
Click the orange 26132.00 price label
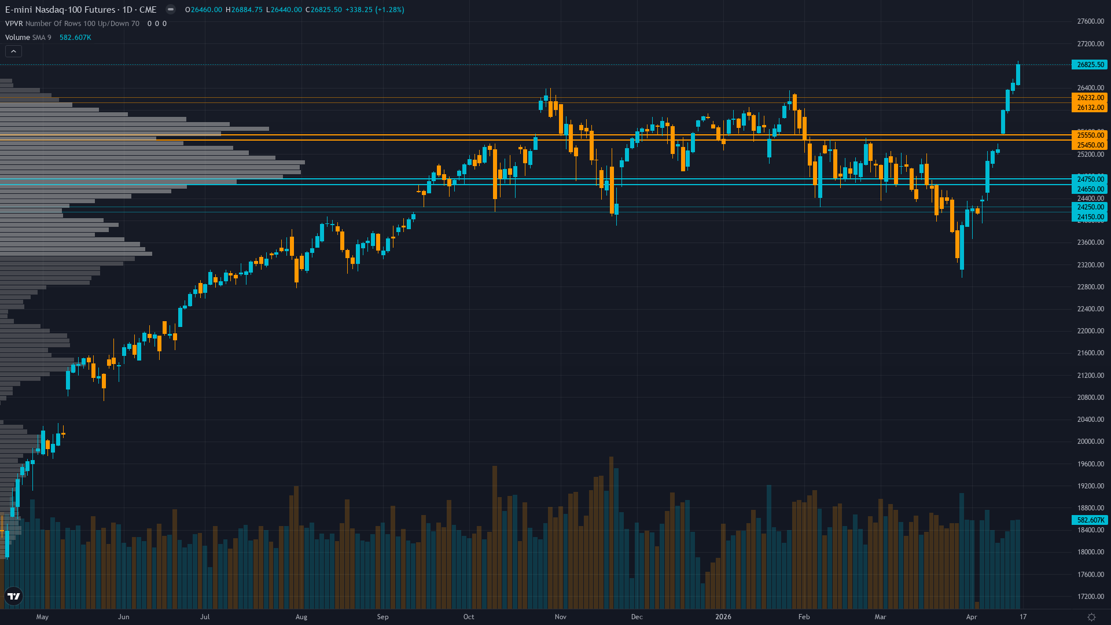click(x=1090, y=108)
